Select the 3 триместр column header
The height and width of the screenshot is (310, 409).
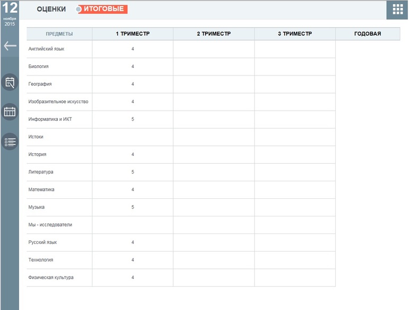point(295,33)
